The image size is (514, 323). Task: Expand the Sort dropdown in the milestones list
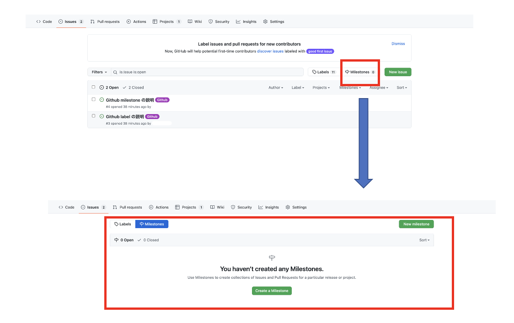click(x=424, y=240)
